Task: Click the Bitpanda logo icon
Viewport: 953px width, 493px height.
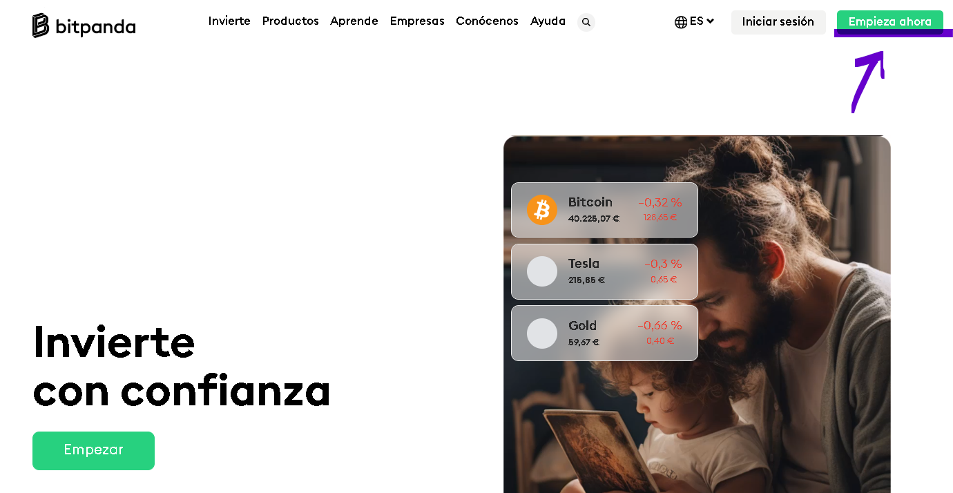Action: click(41, 26)
